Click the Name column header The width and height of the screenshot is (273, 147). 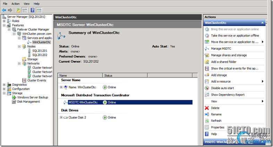point(80,76)
